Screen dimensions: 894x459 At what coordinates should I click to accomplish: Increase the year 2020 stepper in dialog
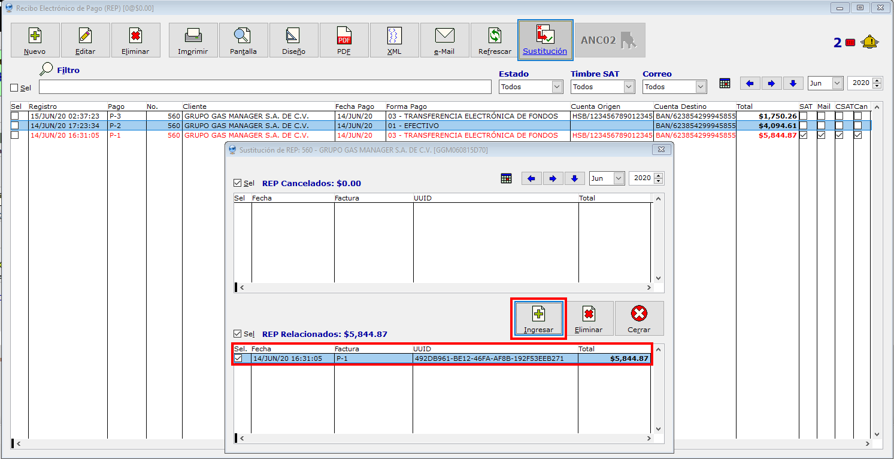(x=659, y=175)
